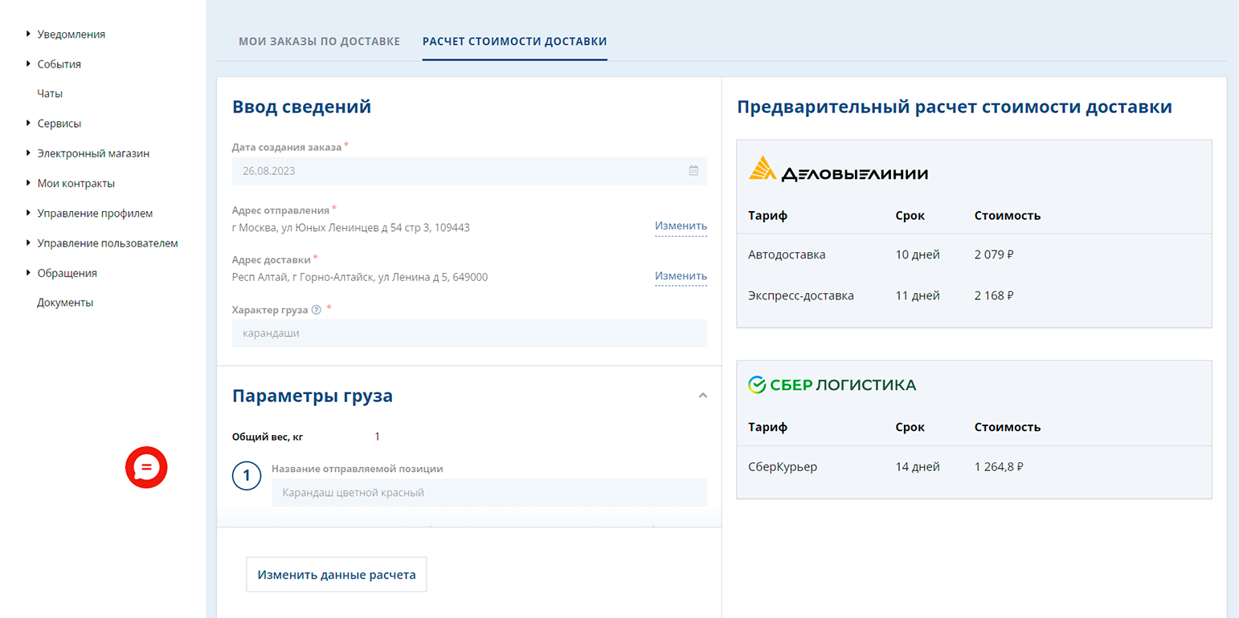Expand Управление профилем arrow
Screen dimensions: 1239x618
tap(28, 213)
